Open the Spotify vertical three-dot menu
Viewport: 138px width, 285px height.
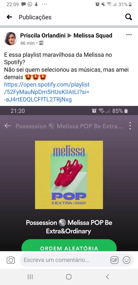[130, 126]
